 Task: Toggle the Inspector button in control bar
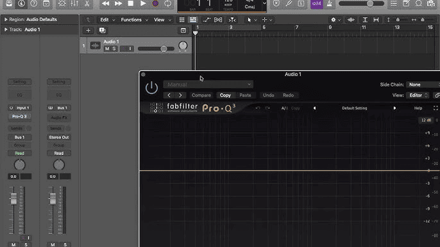(21, 3)
